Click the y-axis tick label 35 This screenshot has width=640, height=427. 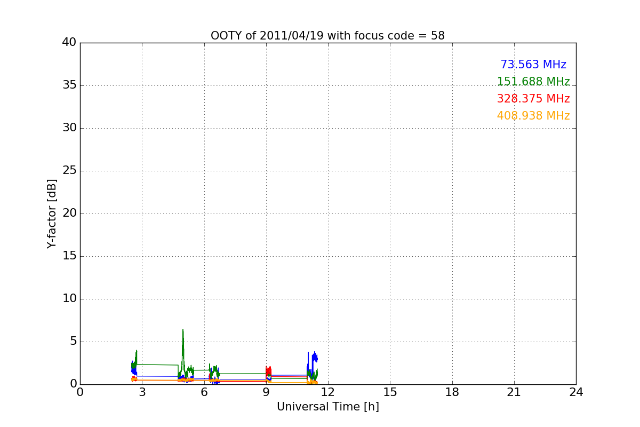click(x=69, y=85)
